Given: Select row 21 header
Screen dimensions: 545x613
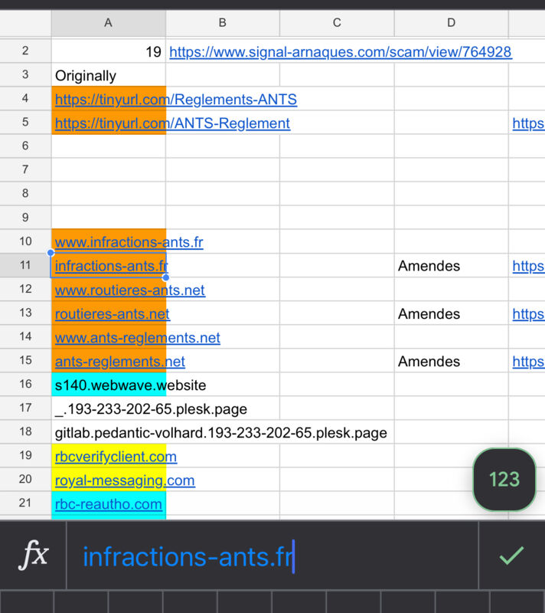Looking at the screenshot, I should point(25,503).
